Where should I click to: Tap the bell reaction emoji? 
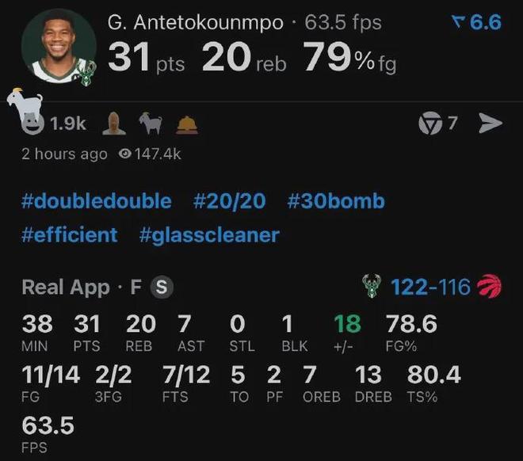187,124
